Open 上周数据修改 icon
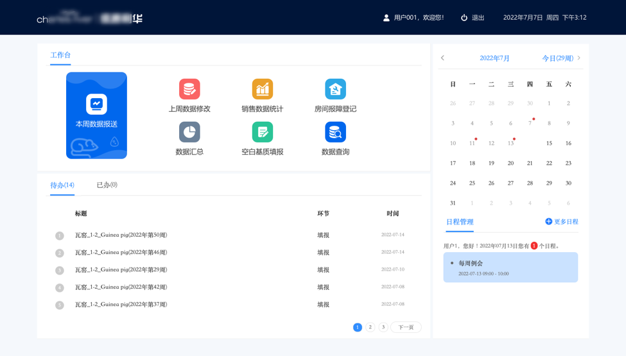The width and height of the screenshot is (626, 356). click(189, 89)
